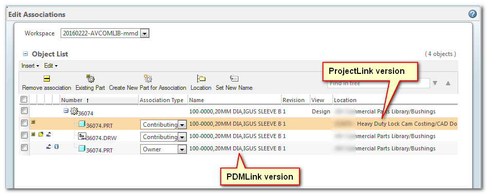
Task: Toggle the select-all header checkbox
Action: click(x=24, y=100)
